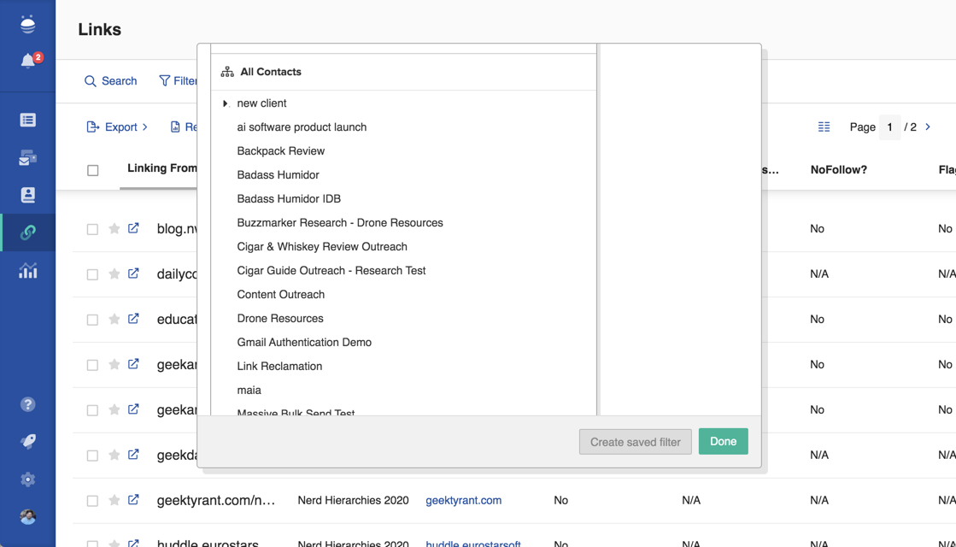This screenshot has height=547, width=956.
Task: Click the Done button
Action: pyautogui.click(x=723, y=442)
